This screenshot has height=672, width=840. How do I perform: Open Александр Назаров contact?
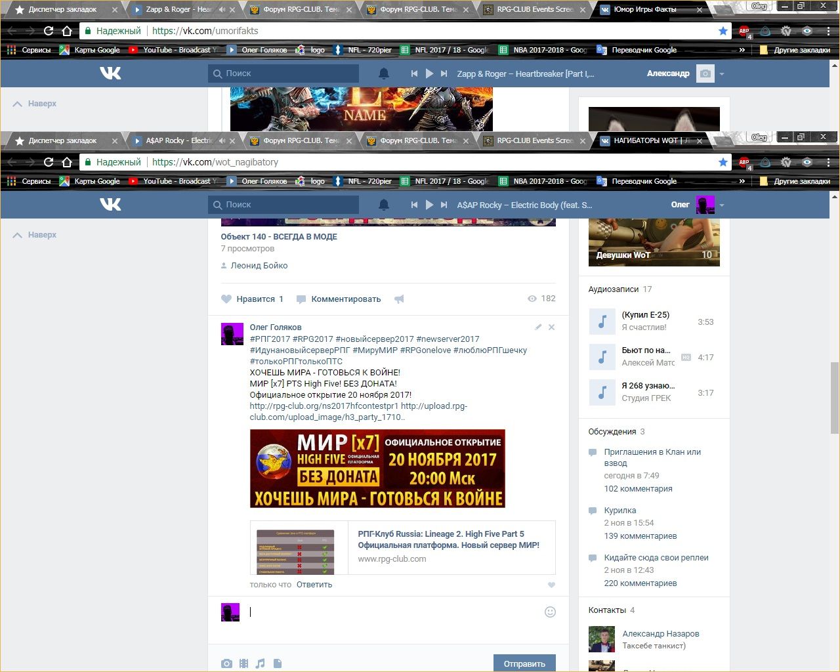point(661,634)
